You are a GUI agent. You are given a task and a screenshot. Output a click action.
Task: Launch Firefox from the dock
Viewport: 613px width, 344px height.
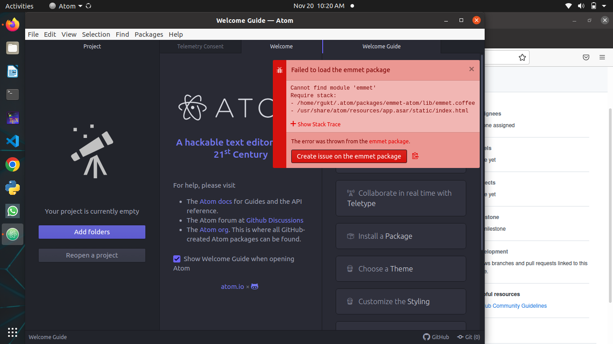coord(12,25)
